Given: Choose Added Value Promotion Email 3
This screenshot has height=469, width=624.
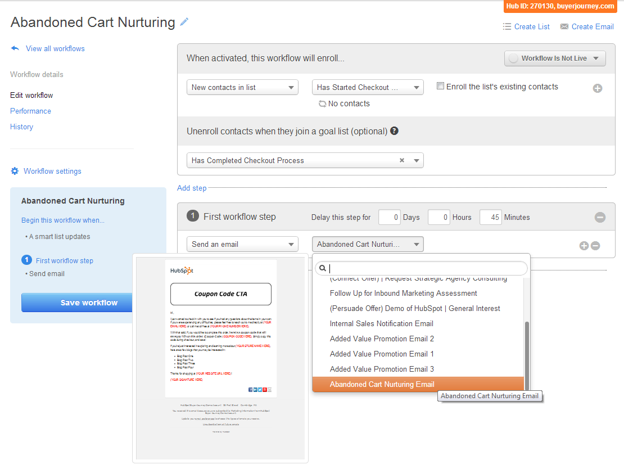Looking at the screenshot, I should coord(418,369).
